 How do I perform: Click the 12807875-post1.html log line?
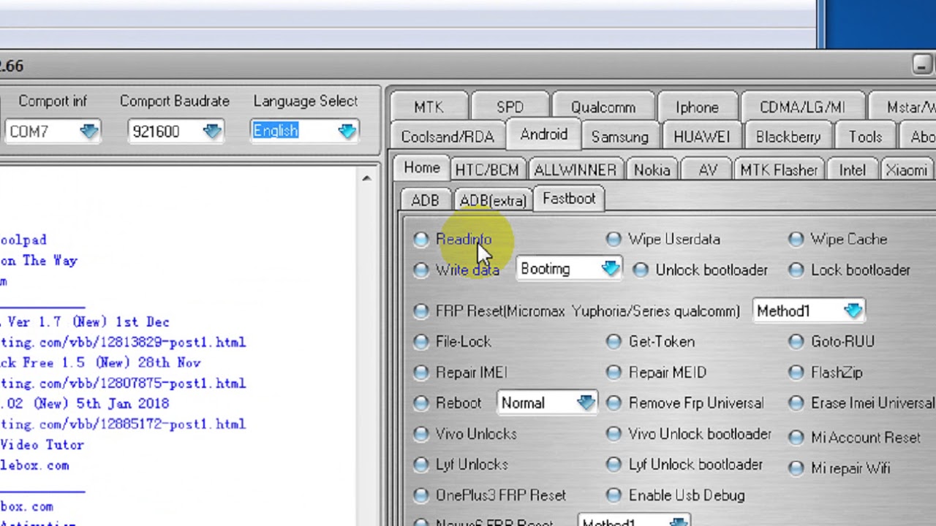(x=123, y=383)
